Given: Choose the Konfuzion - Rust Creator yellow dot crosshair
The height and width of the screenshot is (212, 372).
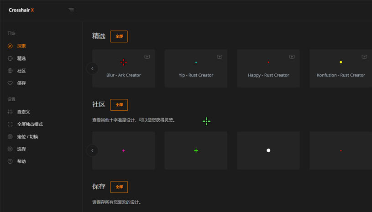Looking at the screenshot, I should point(341,68).
